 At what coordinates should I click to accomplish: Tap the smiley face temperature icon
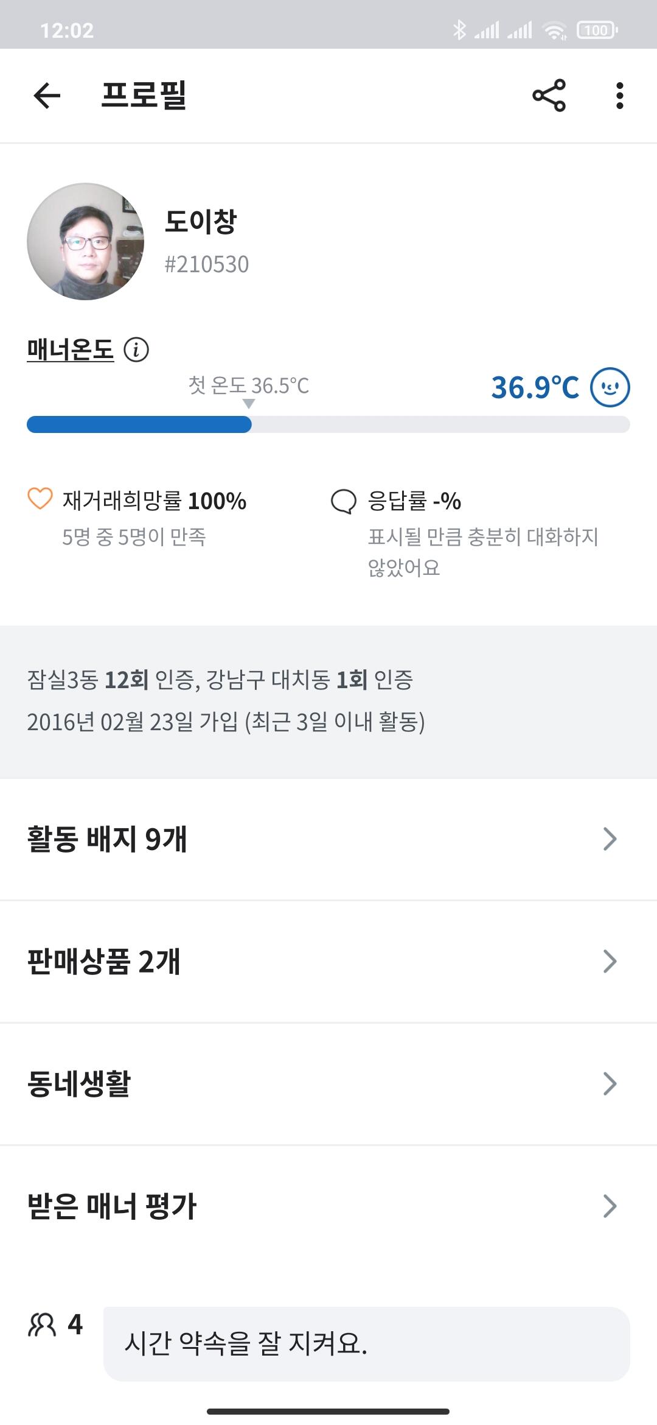coord(610,387)
